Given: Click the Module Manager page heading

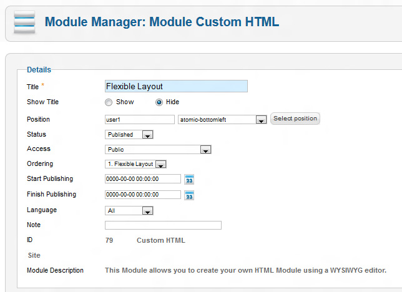Looking at the screenshot, I should 162,22.
